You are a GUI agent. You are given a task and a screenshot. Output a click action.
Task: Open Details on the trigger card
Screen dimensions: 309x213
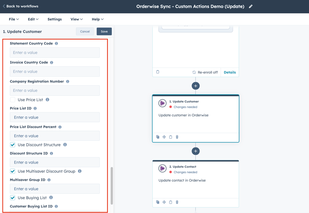[x=230, y=72]
